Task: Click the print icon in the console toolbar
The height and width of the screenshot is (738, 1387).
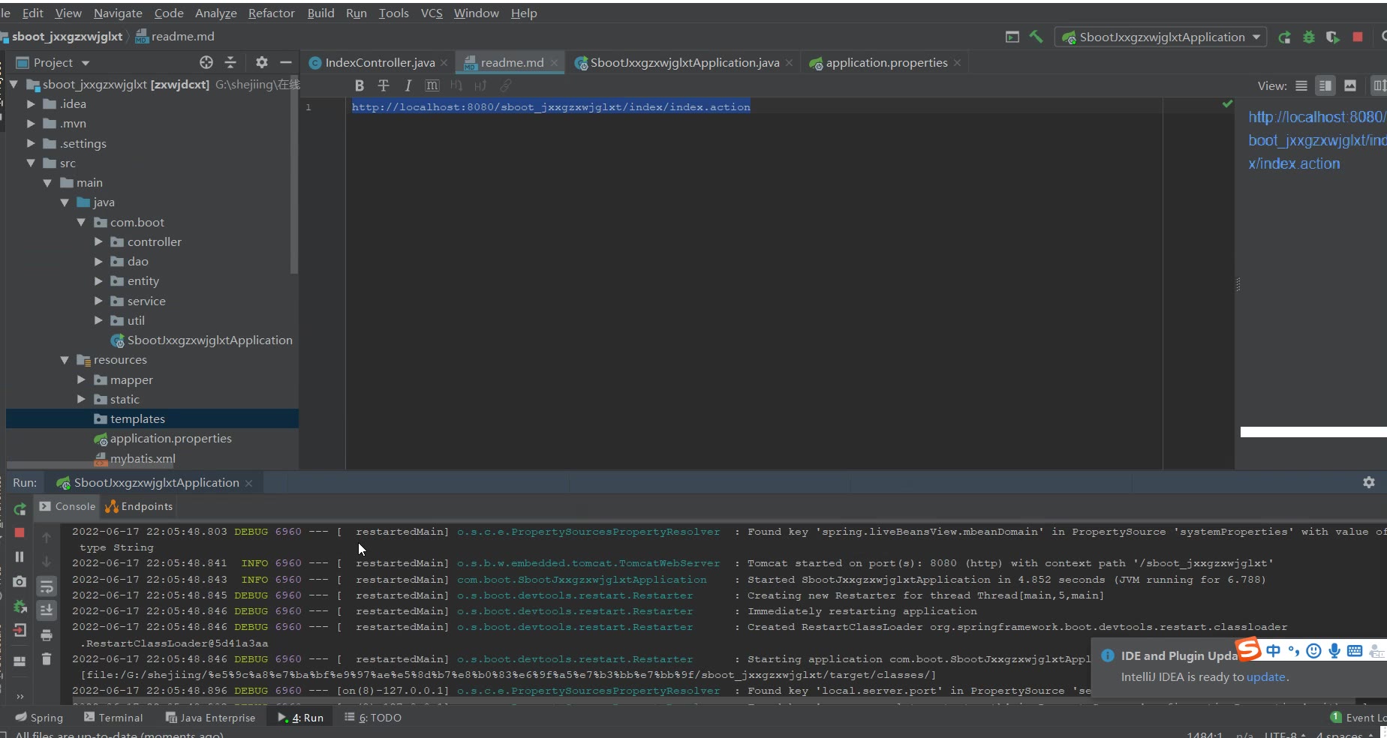Action: click(x=47, y=635)
